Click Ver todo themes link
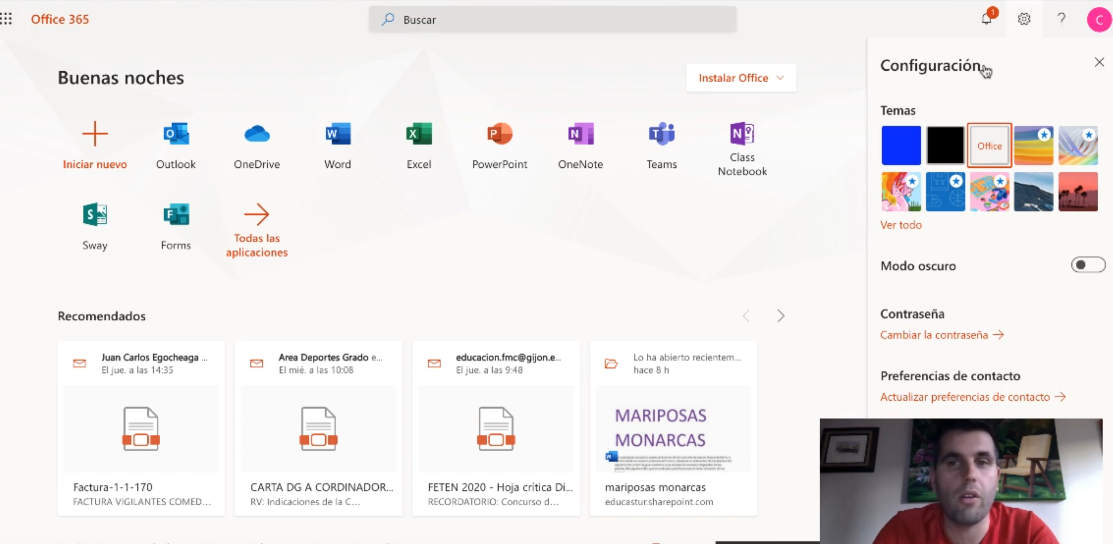 (901, 225)
